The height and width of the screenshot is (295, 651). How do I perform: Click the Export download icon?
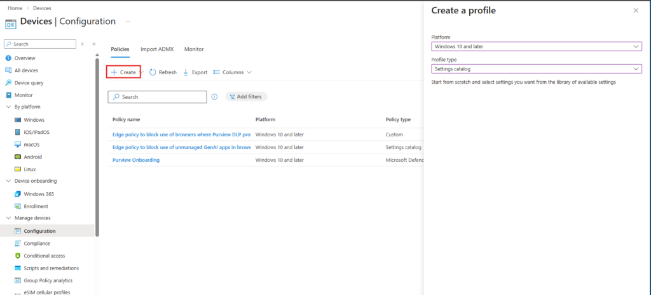pos(186,72)
